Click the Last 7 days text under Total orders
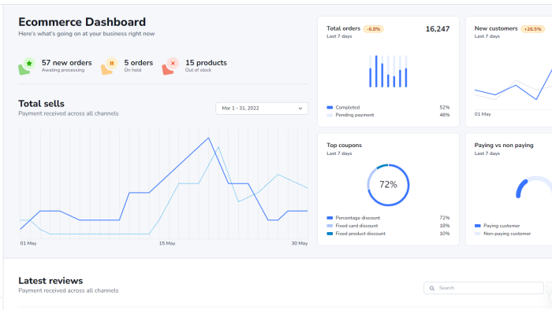This screenshot has height=310, width=552. (339, 36)
